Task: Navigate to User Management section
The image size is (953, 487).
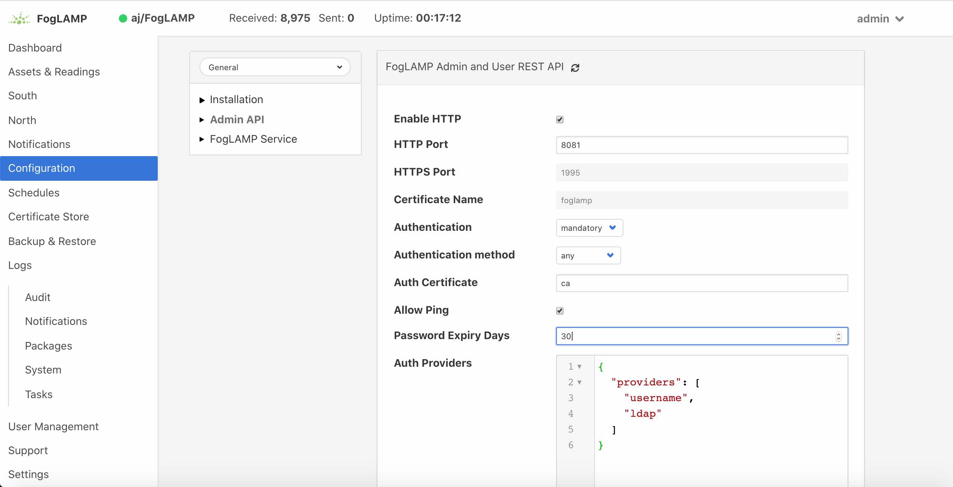Action: point(53,426)
